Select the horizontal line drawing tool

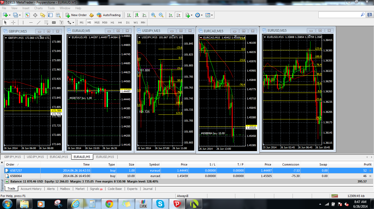pos(31,22)
